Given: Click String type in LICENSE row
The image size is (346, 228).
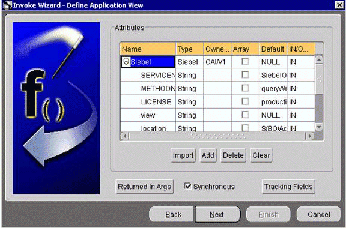Looking at the screenshot, I should coord(190,102).
